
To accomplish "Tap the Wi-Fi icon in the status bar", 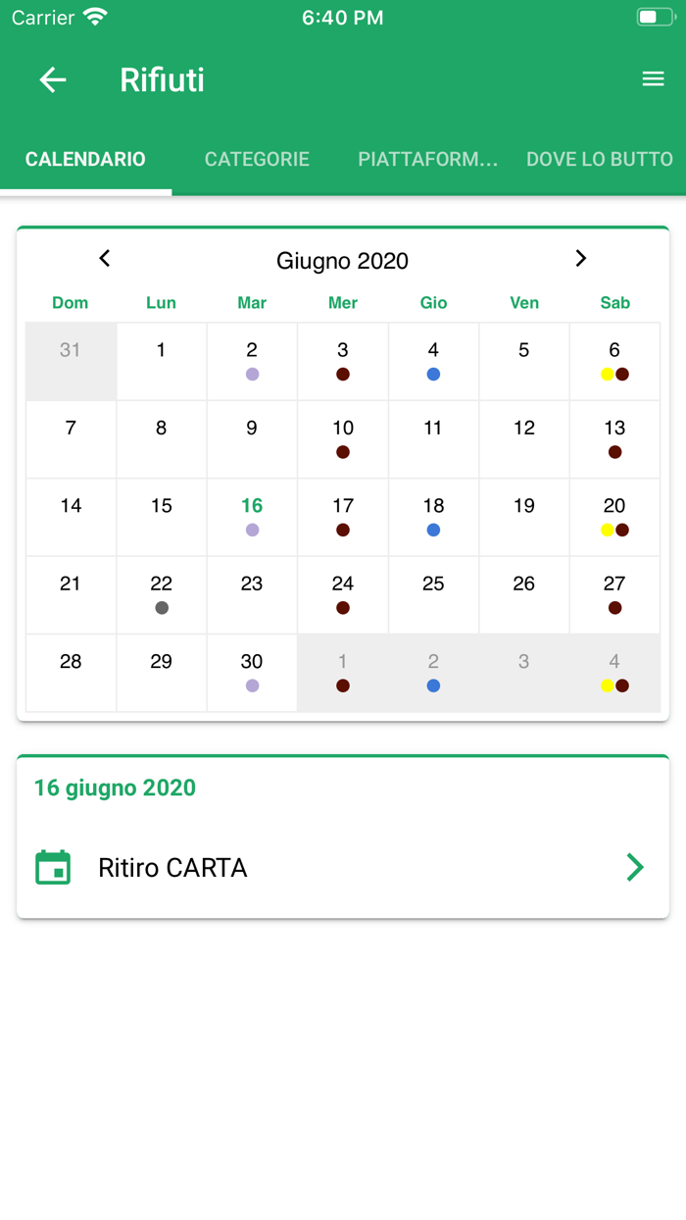I will pyautogui.click(x=93, y=16).
